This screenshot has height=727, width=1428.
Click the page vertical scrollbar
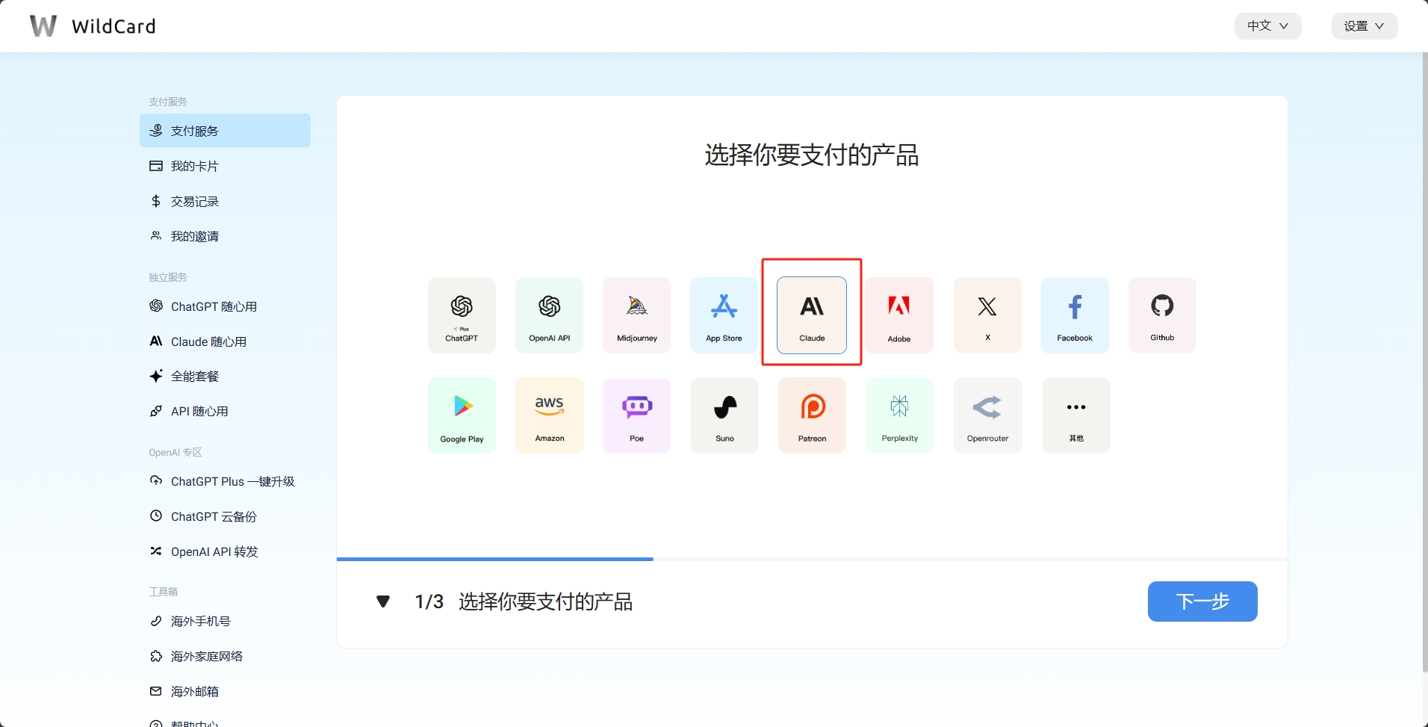point(1424,362)
